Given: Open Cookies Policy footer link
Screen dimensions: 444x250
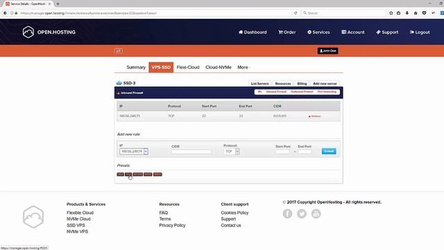Looking at the screenshot, I should click(234, 212).
